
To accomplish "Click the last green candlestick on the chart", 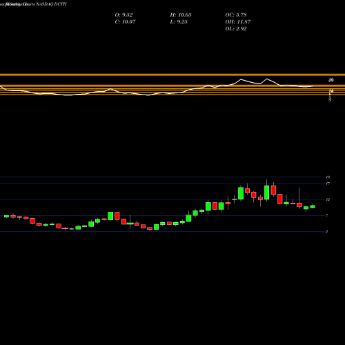I will [313, 206].
